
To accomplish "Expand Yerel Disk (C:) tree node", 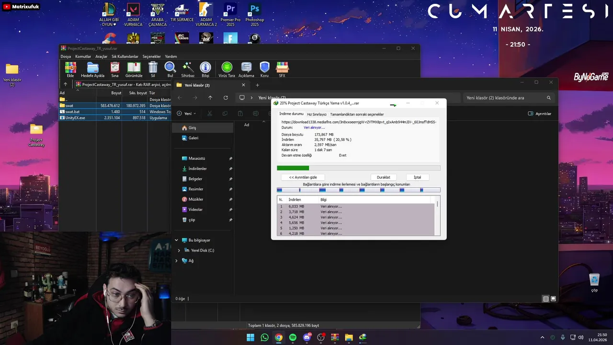I will tap(179, 251).
